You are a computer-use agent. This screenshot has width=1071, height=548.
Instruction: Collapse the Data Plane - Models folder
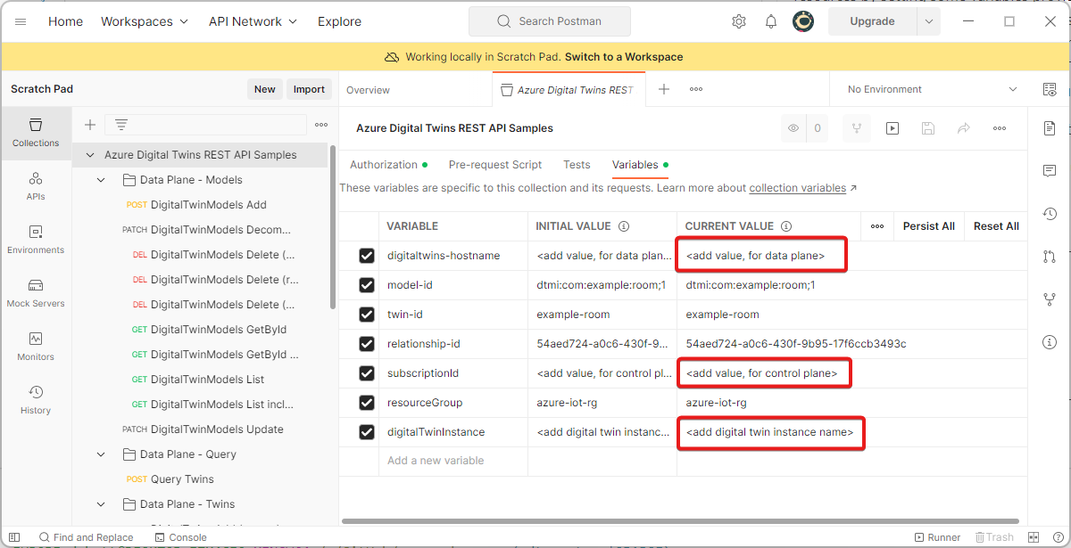pos(101,180)
